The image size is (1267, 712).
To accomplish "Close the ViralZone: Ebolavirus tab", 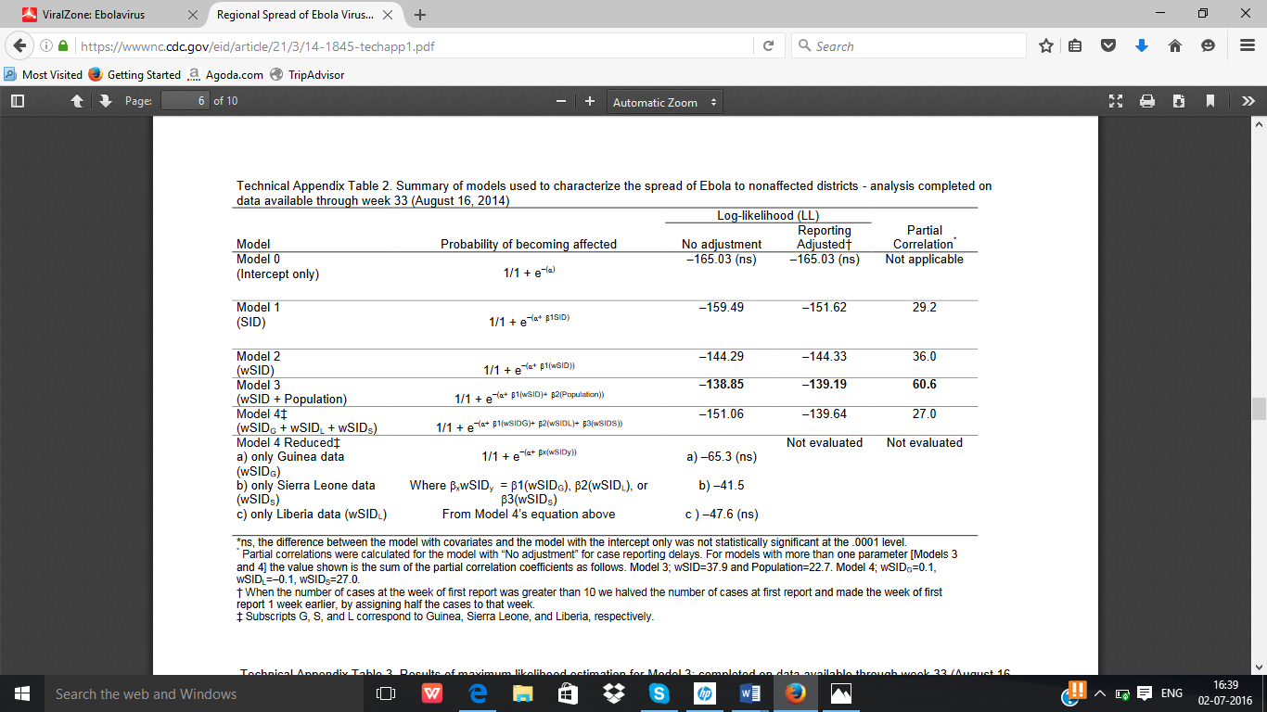I will [x=193, y=15].
